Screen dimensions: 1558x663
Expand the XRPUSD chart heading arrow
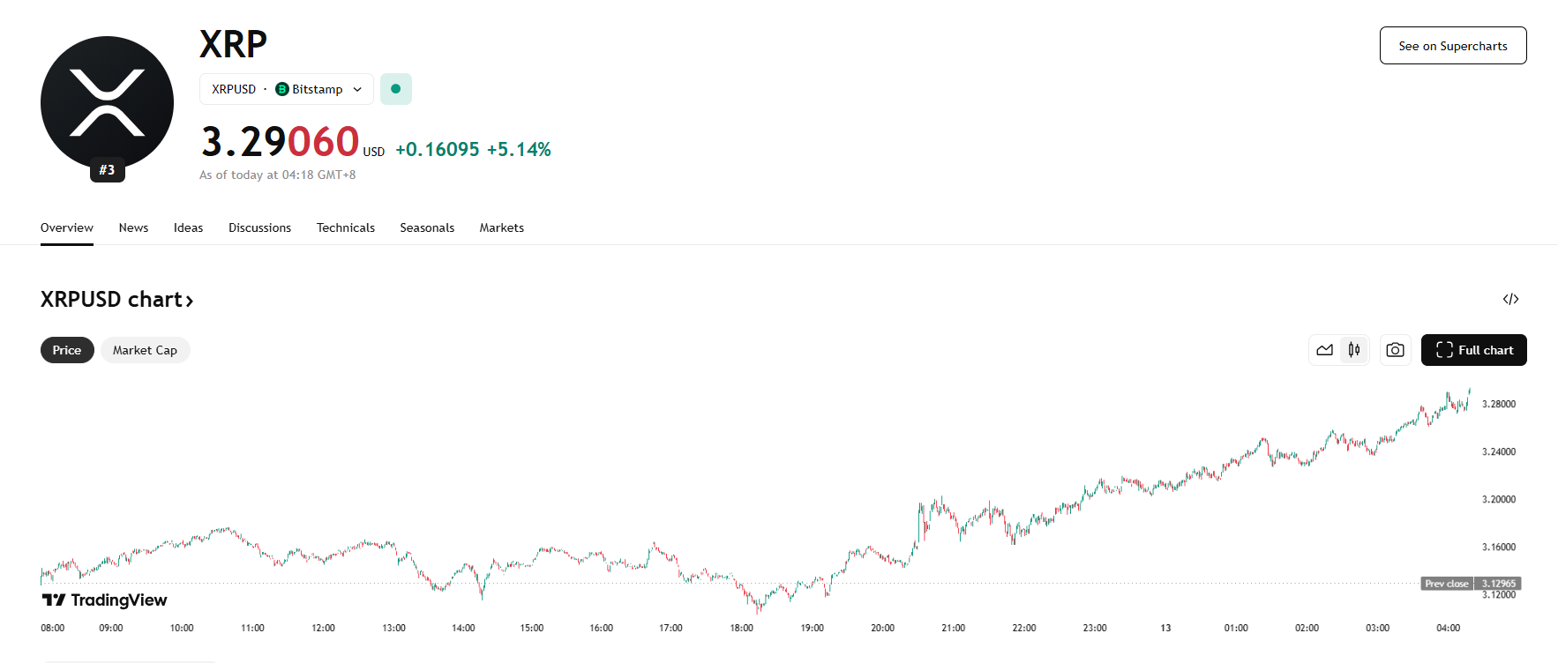click(x=189, y=301)
